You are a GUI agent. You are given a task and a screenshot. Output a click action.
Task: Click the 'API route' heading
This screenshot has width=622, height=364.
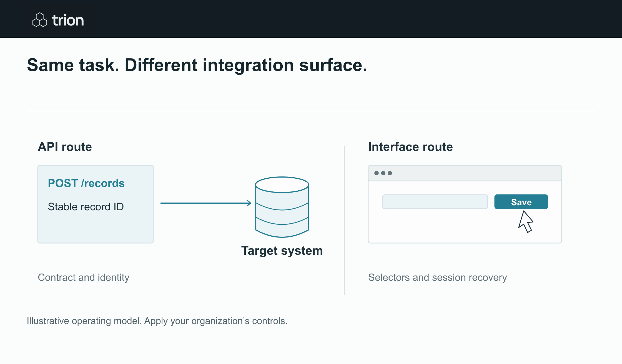(65, 147)
